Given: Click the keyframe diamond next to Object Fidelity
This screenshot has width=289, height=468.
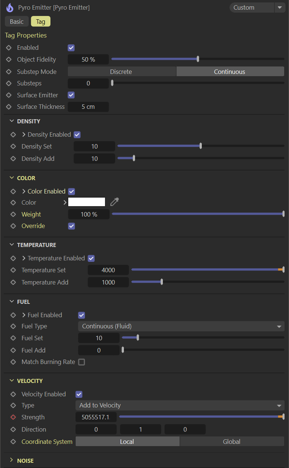Looking at the screenshot, I should coord(9,59).
